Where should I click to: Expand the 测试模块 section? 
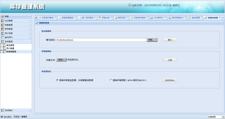tap(30, 110)
